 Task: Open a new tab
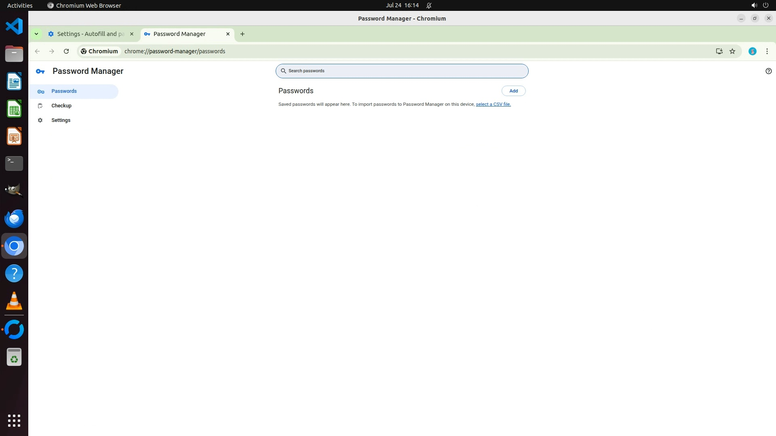(242, 34)
